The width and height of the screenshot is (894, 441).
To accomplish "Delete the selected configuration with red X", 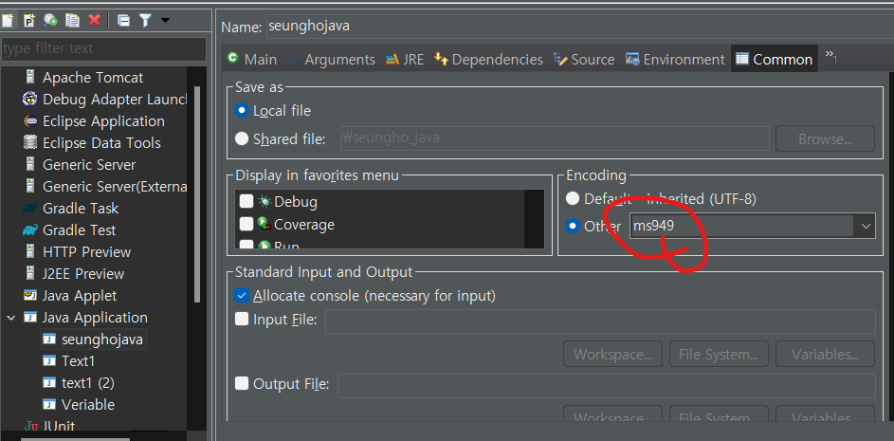I will pyautogui.click(x=94, y=21).
